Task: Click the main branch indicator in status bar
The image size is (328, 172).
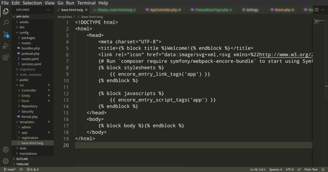Action: click(x=10, y=169)
